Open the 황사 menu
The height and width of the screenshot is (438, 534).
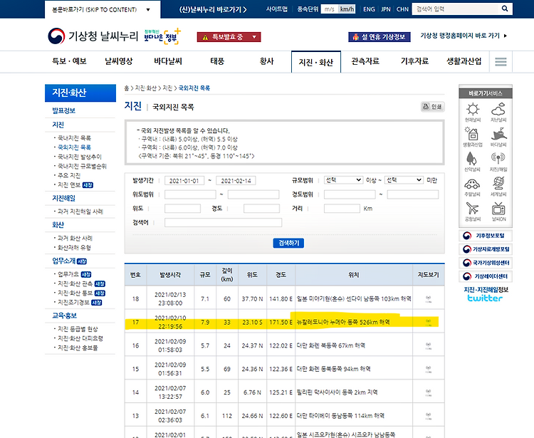pyautogui.click(x=267, y=61)
